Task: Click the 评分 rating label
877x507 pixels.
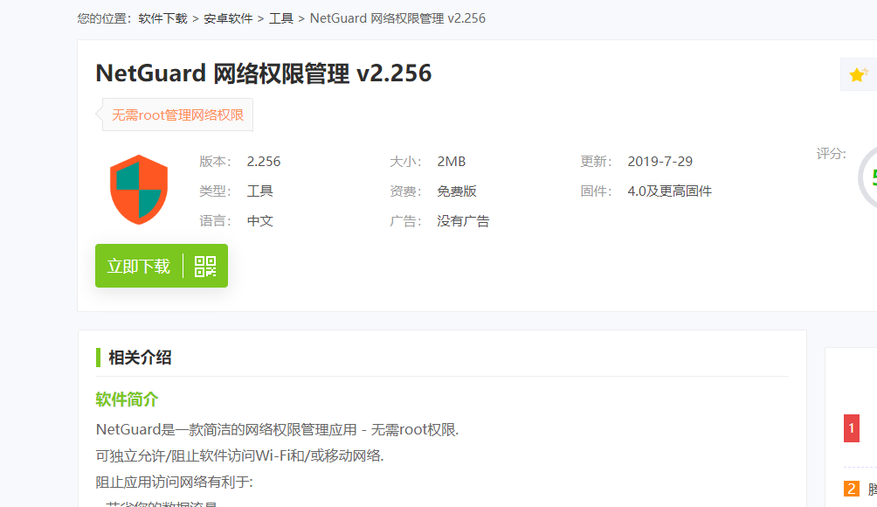Action: 831,153
